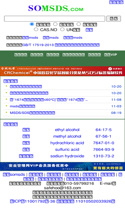125x222 pixels.
Task: Open the ethyl alcohol entry
Action: (x=67, y=130)
